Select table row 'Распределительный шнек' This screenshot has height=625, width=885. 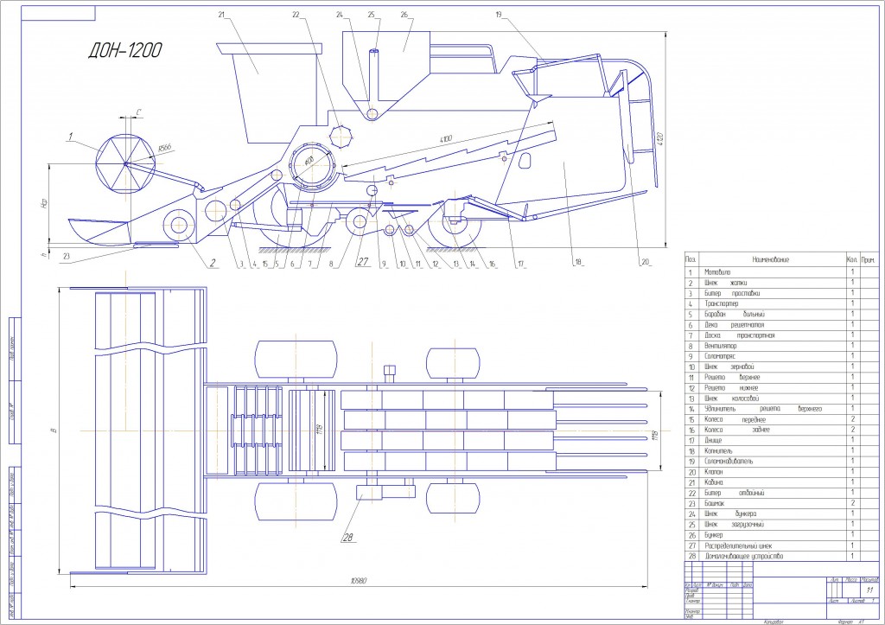781,546
